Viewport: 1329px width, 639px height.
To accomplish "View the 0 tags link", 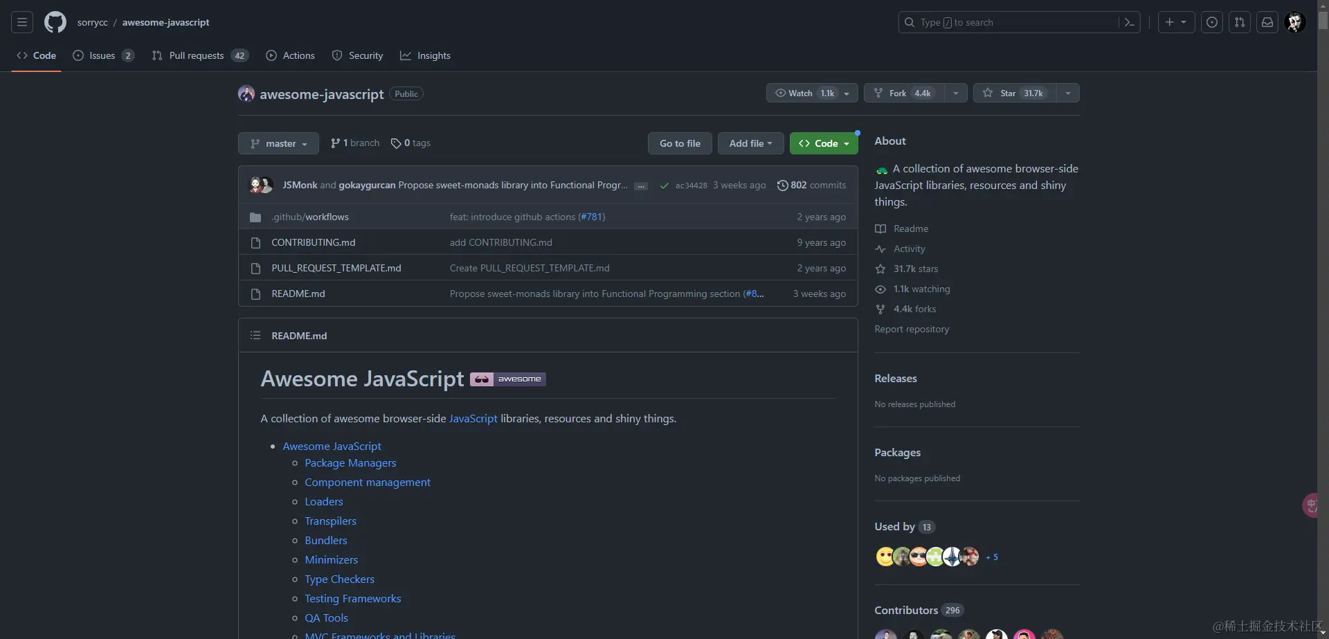I will [x=410, y=143].
